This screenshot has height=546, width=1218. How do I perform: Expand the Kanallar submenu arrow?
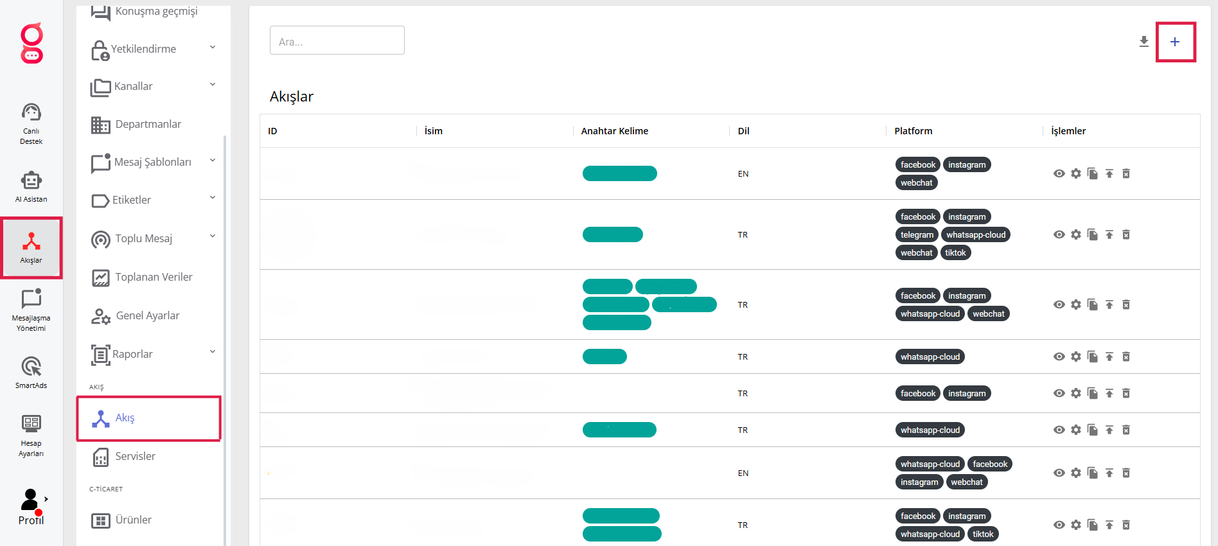[x=213, y=85]
